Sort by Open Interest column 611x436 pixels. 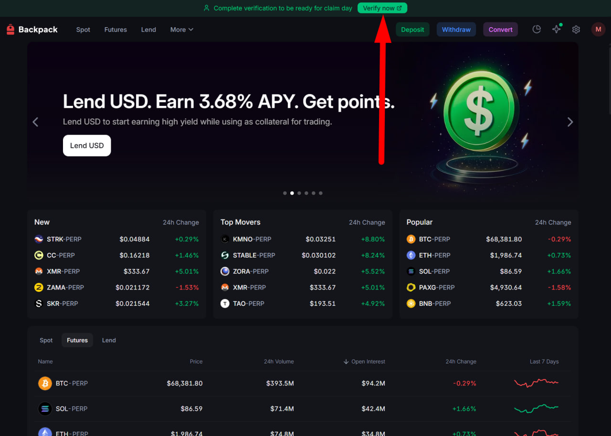364,362
